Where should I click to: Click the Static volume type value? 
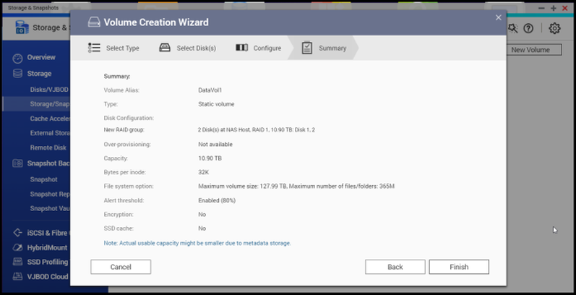point(216,104)
